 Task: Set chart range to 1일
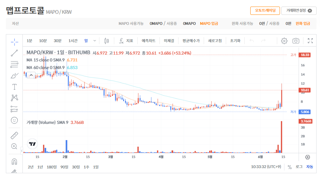coord(96,167)
